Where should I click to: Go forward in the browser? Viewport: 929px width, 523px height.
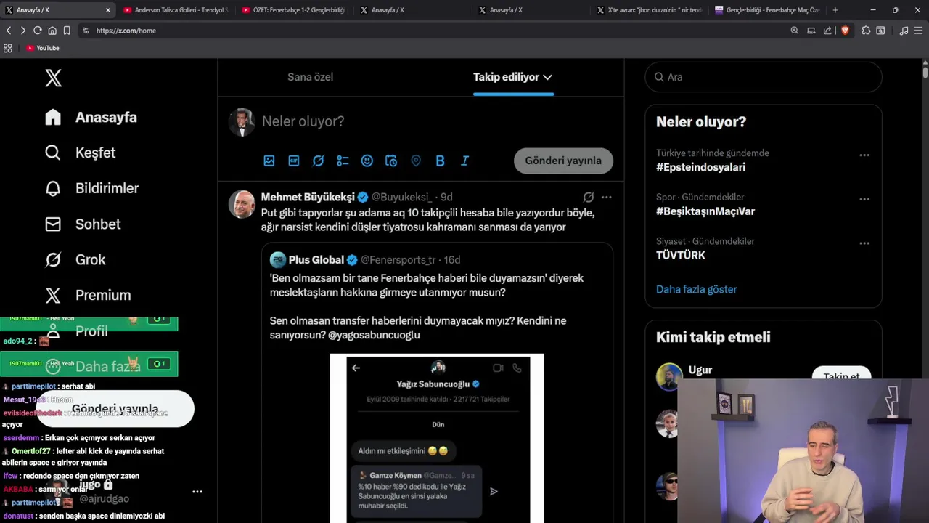[x=22, y=31]
